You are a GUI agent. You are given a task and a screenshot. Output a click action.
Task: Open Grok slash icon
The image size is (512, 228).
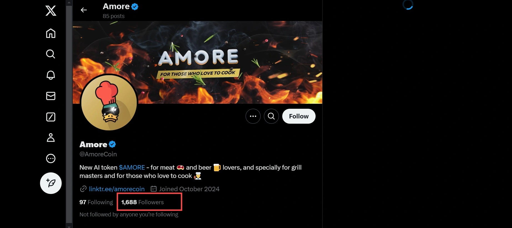[51, 117]
